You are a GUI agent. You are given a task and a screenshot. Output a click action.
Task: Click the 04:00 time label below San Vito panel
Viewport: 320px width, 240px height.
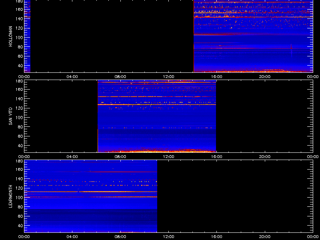[x=72, y=157]
